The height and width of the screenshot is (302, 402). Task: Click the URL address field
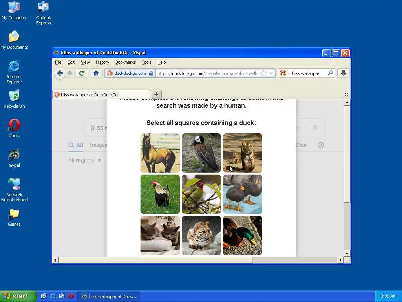(207, 74)
